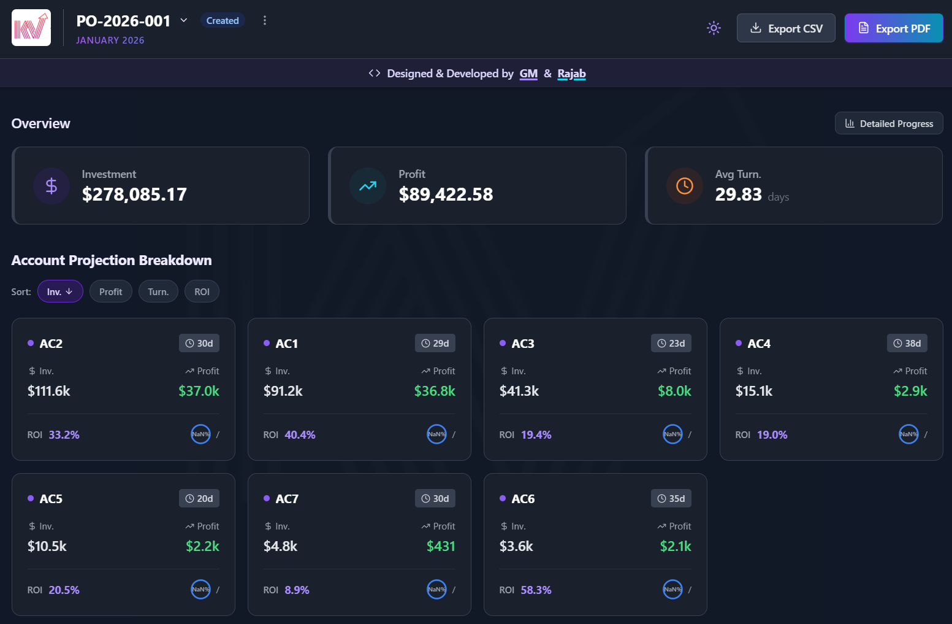Screen dimensions: 952x624
Task: Sort accounts by Turn.
Action: coord(158,291)
